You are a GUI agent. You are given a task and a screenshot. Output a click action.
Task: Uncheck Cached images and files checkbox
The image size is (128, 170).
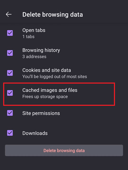[10, 93]
